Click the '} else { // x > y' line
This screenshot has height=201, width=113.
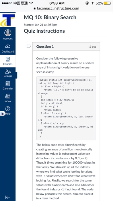click(52, 123)
